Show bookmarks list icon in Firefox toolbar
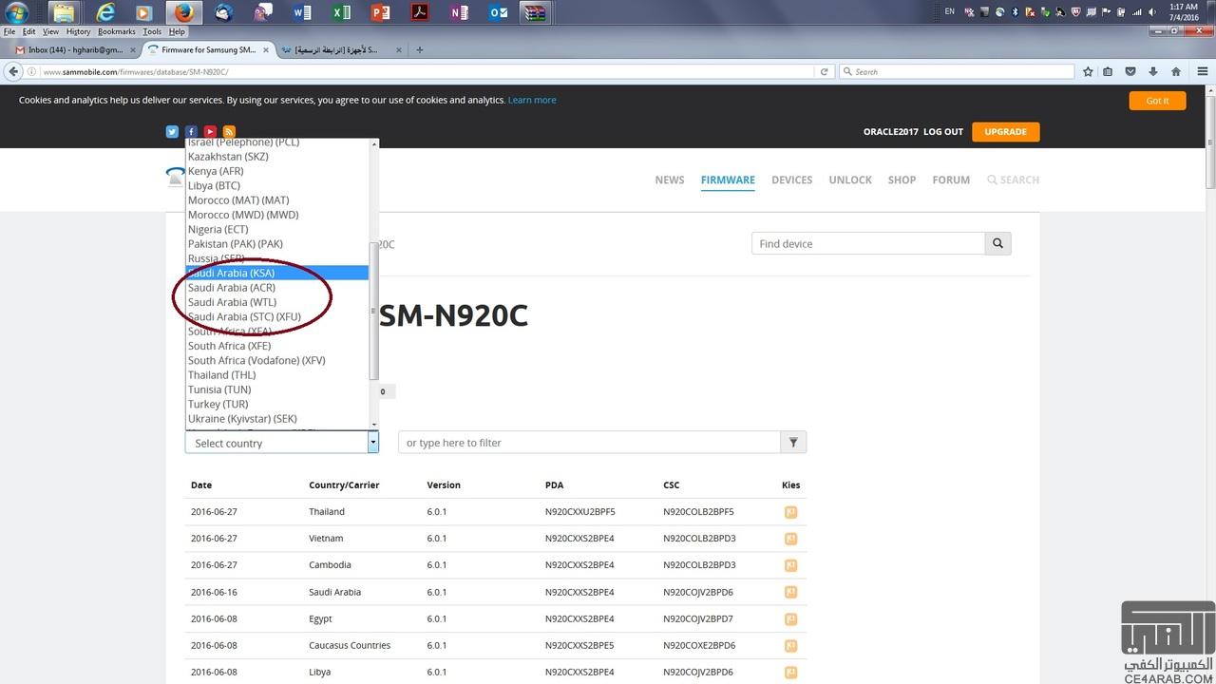Image resolution: width=1216 pixels, height=684 pixels. [1110, 71]
